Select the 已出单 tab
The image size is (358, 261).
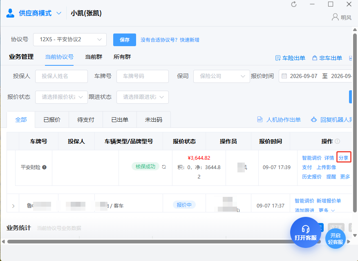pyautogui.click(x=120, y=120)
